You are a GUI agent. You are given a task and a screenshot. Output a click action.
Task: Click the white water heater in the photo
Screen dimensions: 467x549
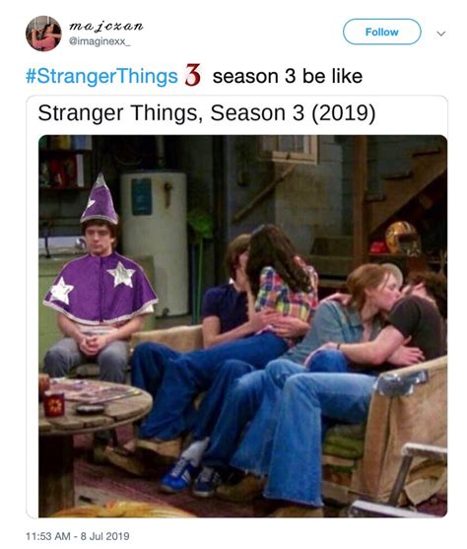[155, 243]
